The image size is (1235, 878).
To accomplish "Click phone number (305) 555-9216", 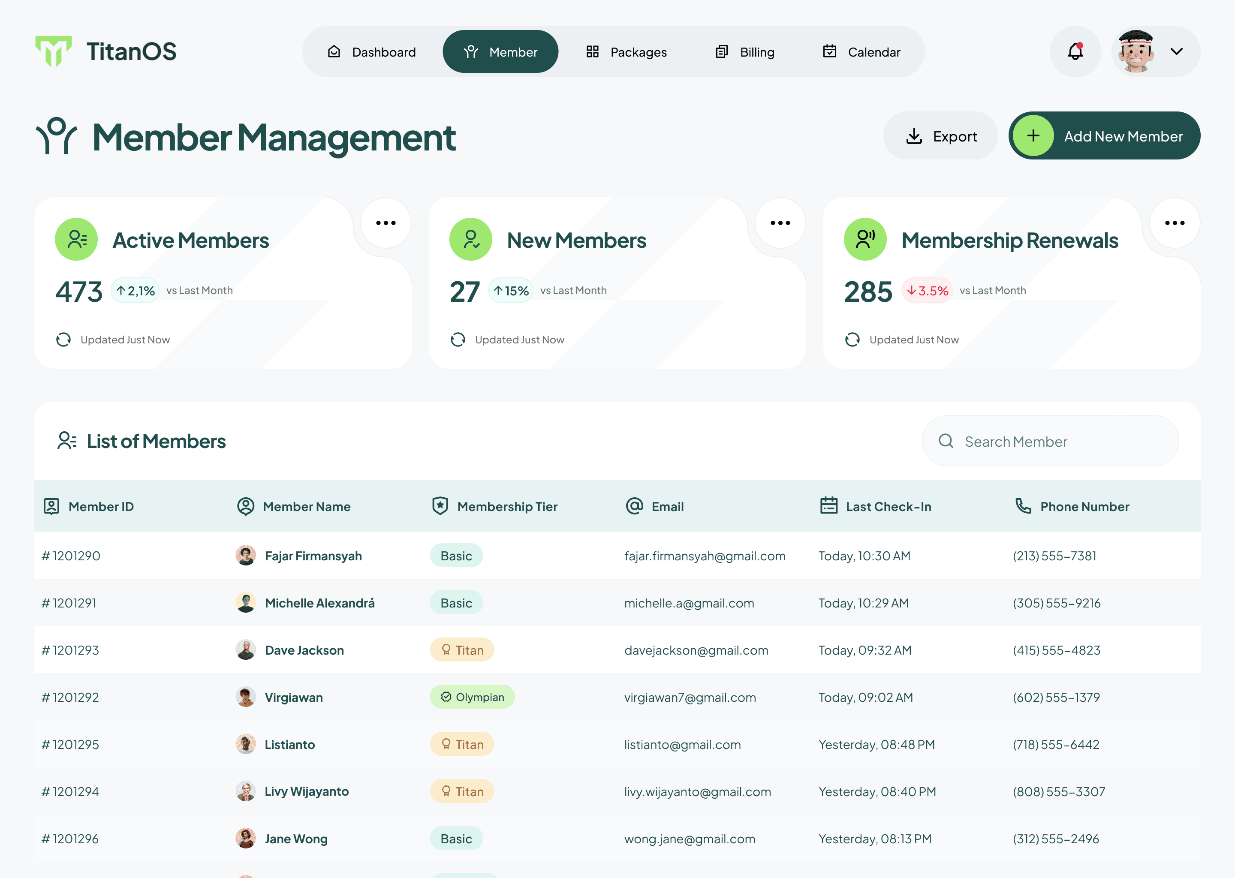I will [1057, 603].
